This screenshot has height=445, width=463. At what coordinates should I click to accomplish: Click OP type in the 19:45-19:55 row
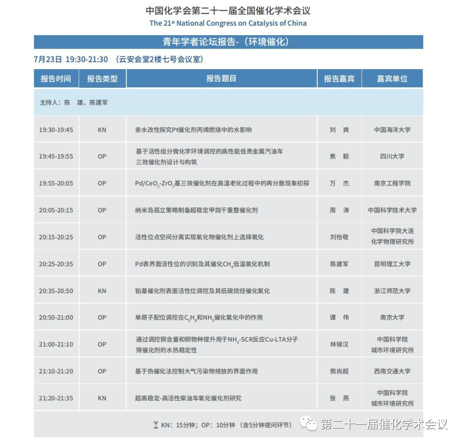tap(102, 156)
